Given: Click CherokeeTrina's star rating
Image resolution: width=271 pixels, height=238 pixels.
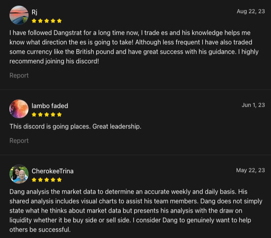Looking at the screenshot, I should [x=47, y=180].
